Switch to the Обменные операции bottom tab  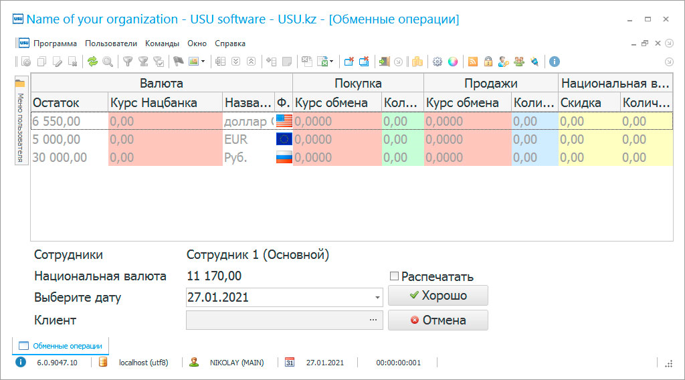coord(61,346)
